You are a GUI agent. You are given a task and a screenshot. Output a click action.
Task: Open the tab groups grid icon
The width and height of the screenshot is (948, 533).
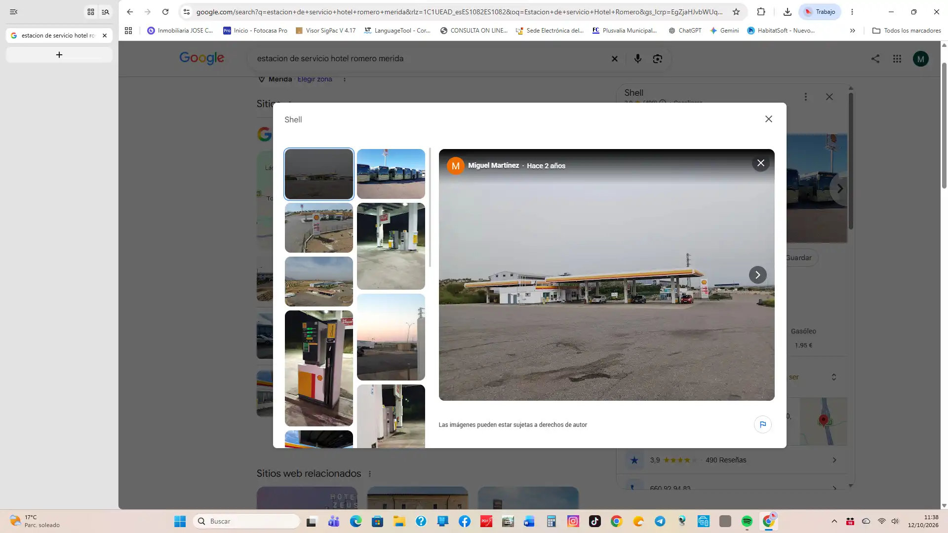(x=91, y=12)
